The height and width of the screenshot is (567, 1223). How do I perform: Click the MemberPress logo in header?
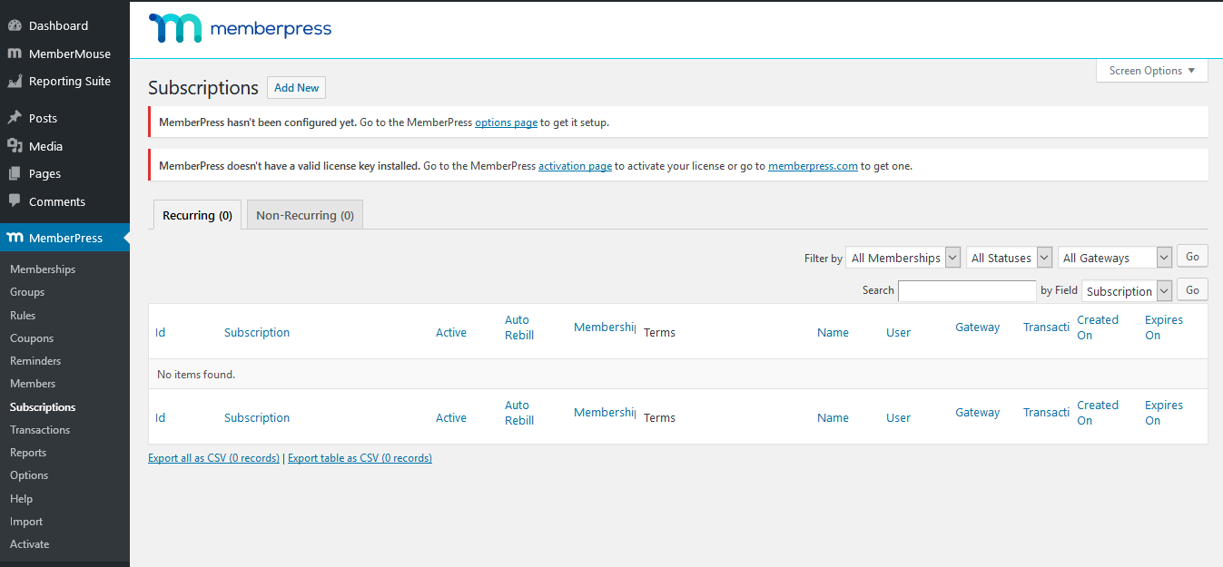[x=241, y=29]
